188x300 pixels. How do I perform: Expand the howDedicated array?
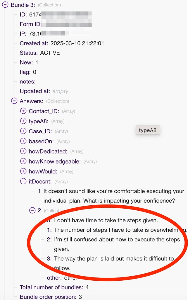tap(23, 151)
